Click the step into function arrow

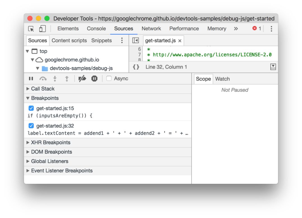[x=55, y=79]
